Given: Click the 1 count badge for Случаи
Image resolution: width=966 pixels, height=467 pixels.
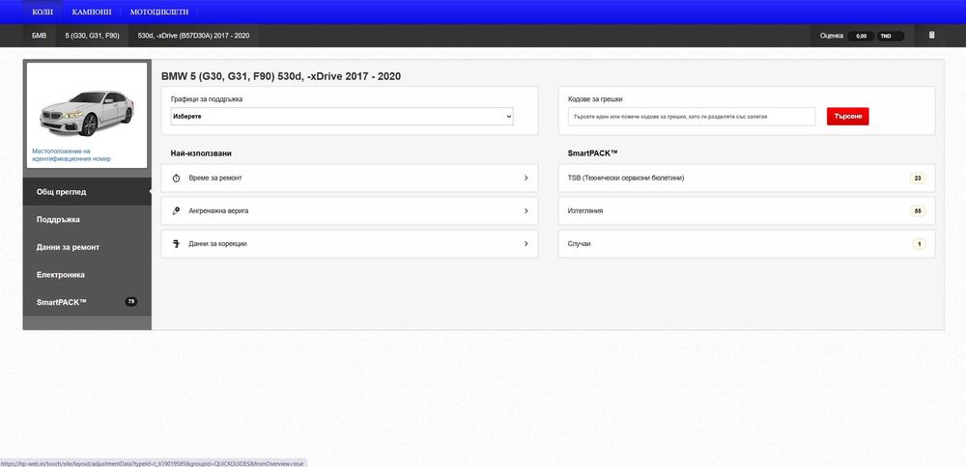Looking at the screenshot, I should point(919,244).
